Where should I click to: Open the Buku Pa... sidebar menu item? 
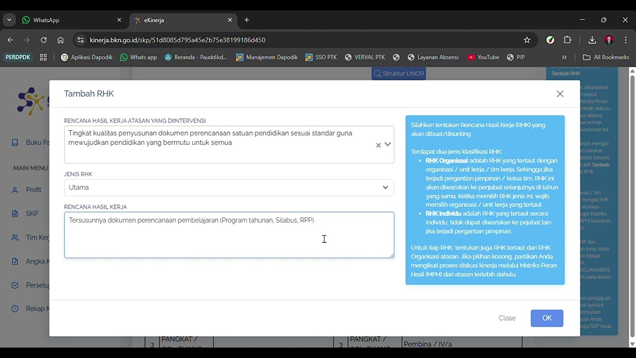click(x=30, y=143)
